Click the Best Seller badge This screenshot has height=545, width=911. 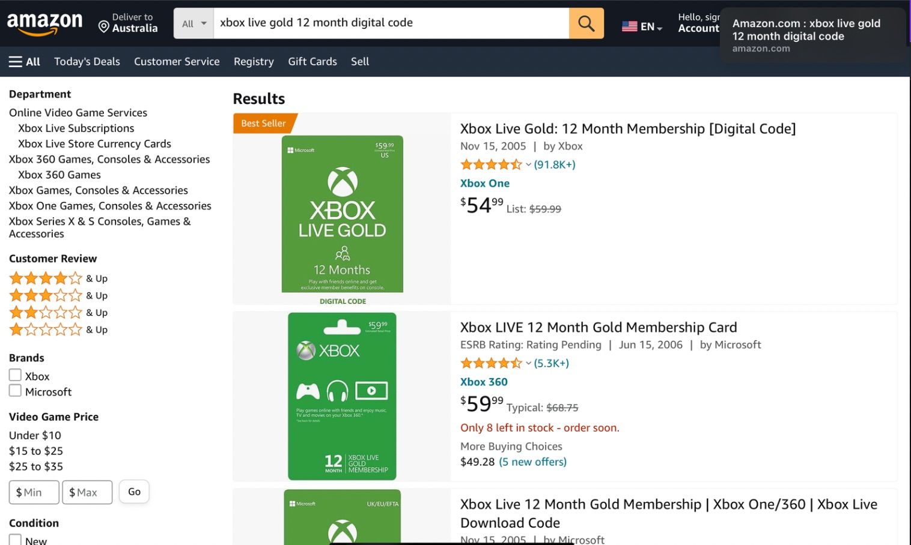(263, 123)
